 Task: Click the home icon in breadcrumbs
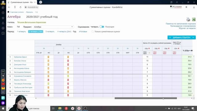(8, 12)
